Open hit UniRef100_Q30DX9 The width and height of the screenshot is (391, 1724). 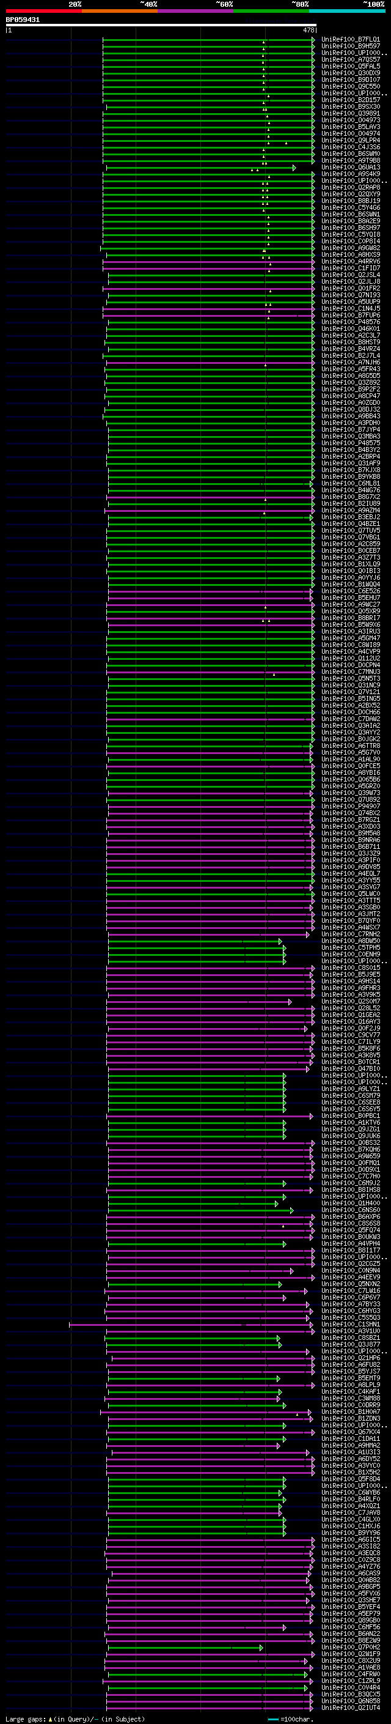[x=350, y=73]
